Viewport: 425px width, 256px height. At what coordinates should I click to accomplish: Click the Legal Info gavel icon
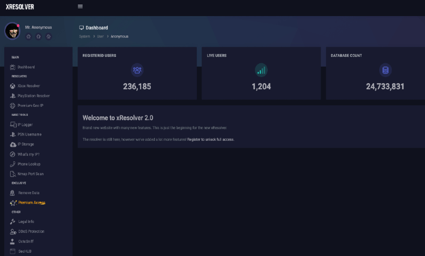point(12,222)
